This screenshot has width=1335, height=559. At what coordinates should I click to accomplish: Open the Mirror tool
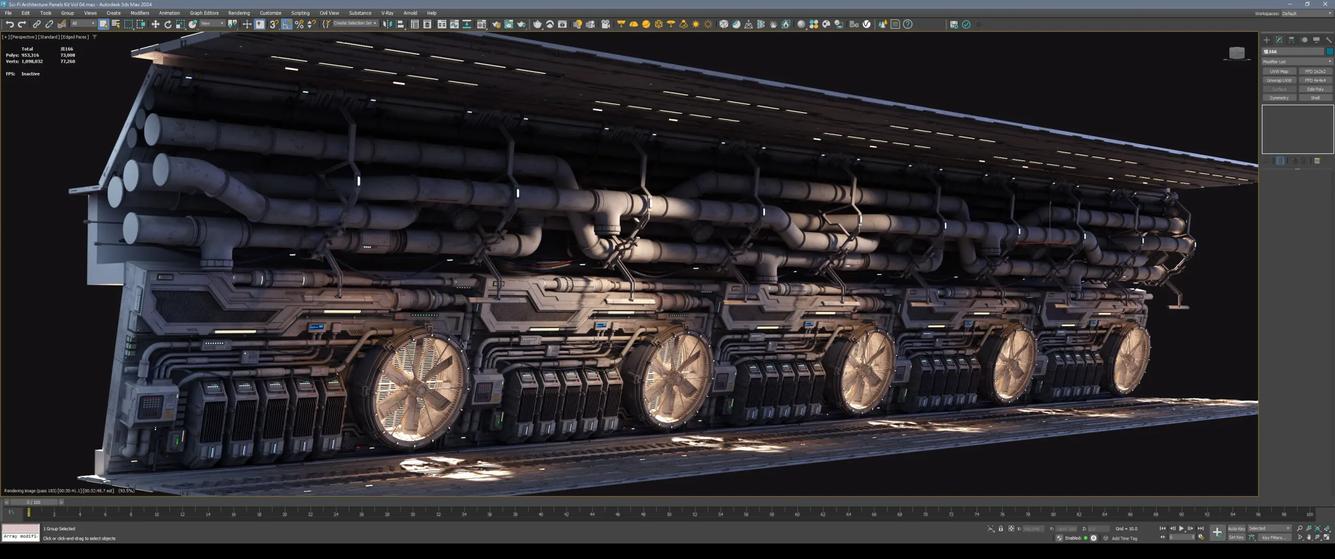[x=387, y=25]
